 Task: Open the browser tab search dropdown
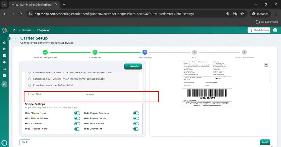coord(4,4)
